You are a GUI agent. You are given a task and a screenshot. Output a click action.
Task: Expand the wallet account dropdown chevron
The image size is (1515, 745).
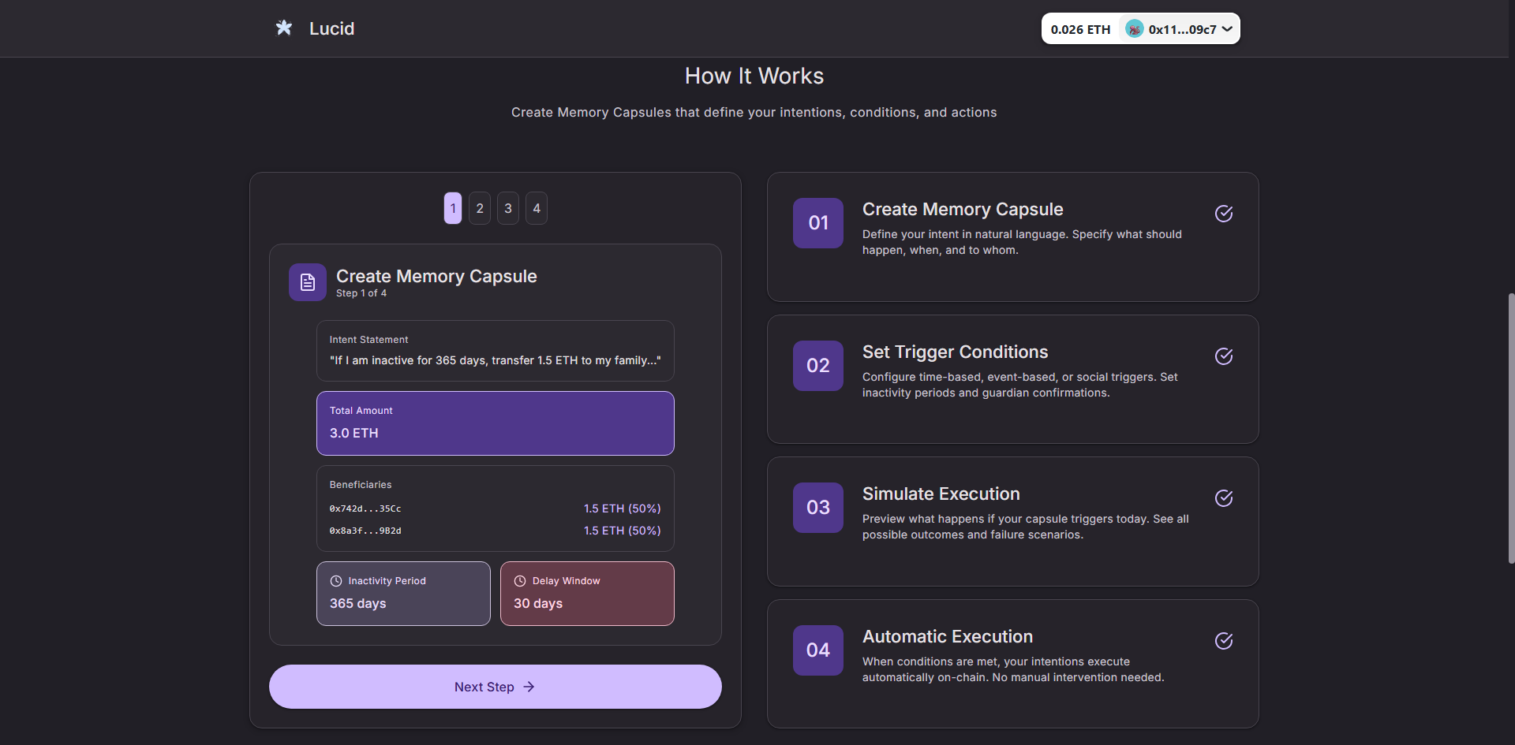[1227, 29]
